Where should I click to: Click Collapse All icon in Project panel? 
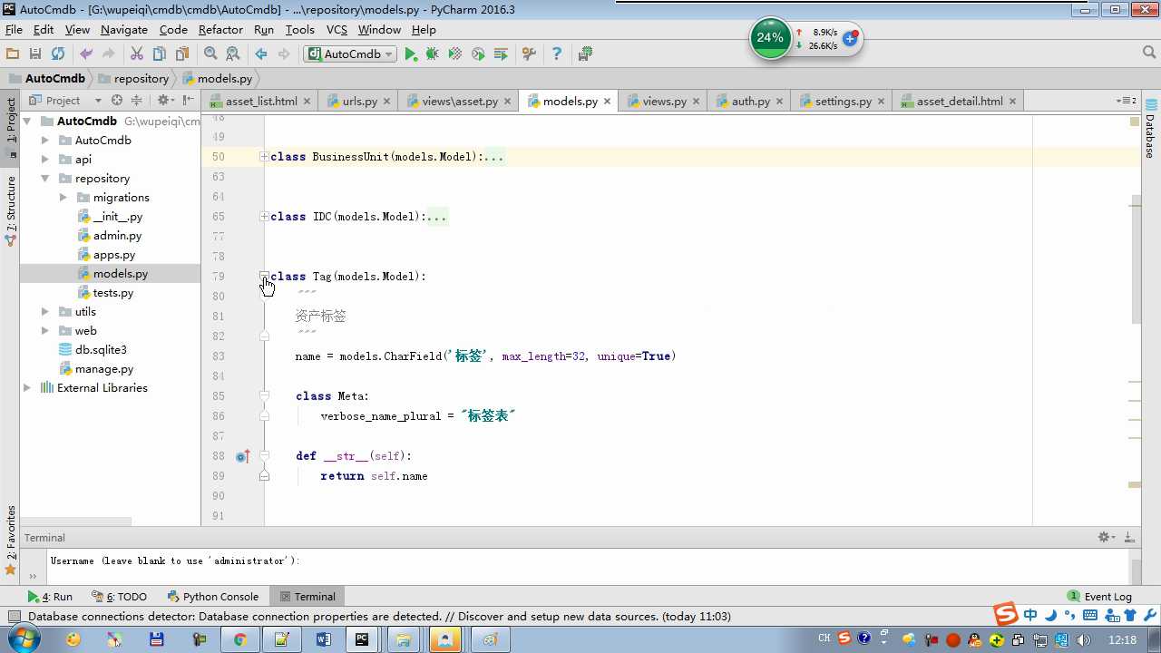click(137, 101)
